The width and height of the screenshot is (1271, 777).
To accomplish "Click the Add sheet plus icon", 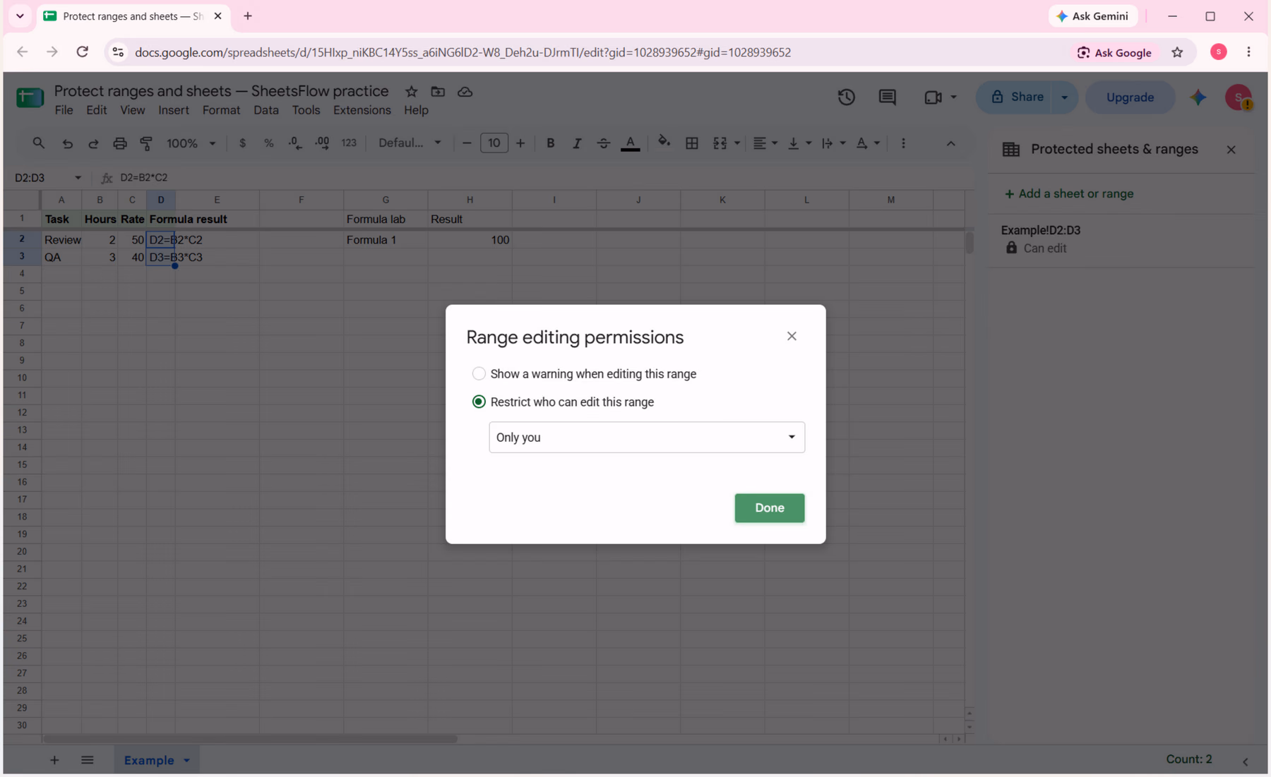I will click(x=54, y=761).
